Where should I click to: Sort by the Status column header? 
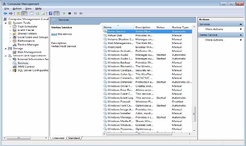click(163, 27)
